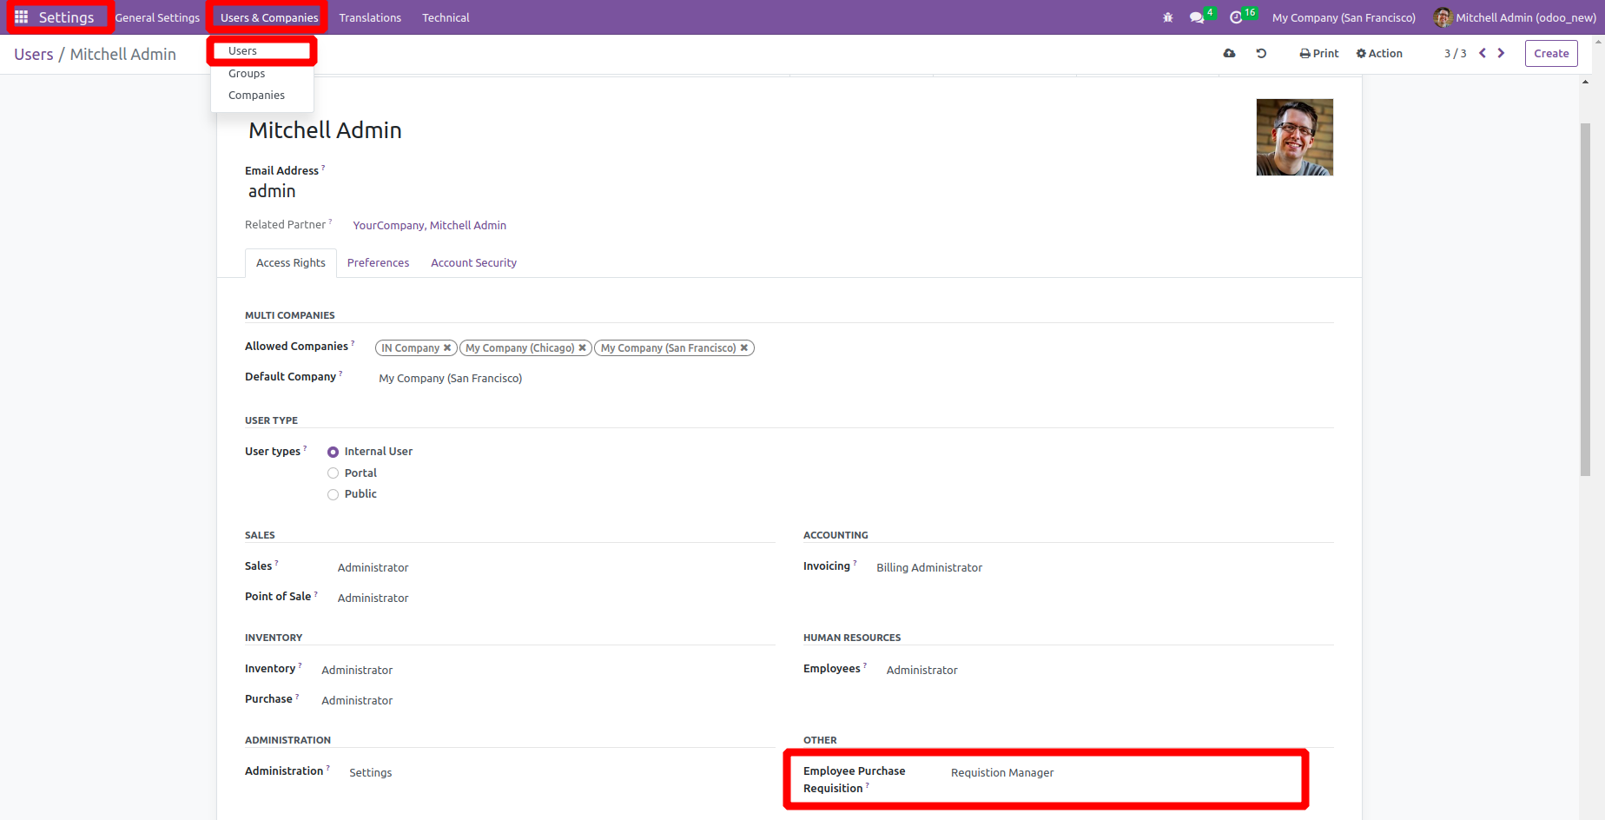This screenshot has height=820, width=1605.
Task: Click the admin email address field
Action: click(x=272, y=191)
